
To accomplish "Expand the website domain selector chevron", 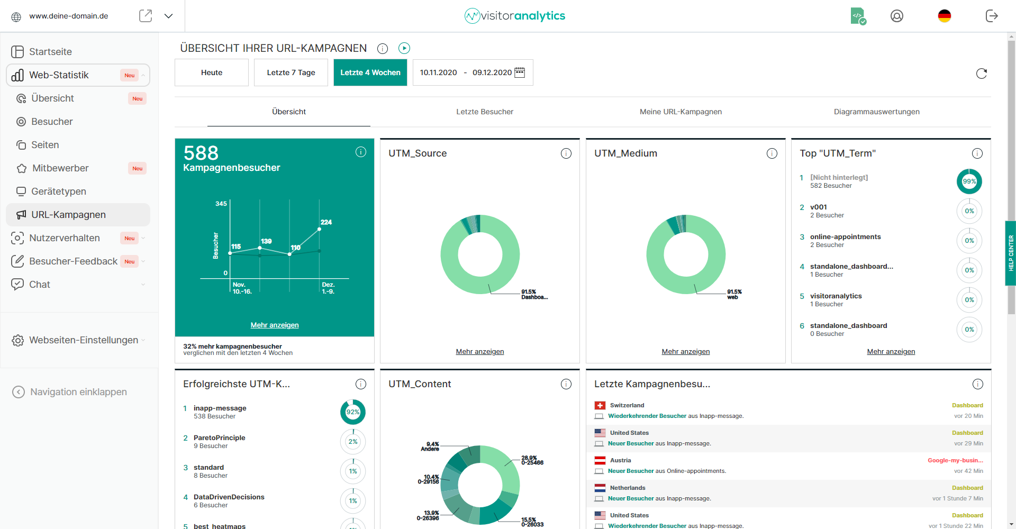I will (168, 16).
